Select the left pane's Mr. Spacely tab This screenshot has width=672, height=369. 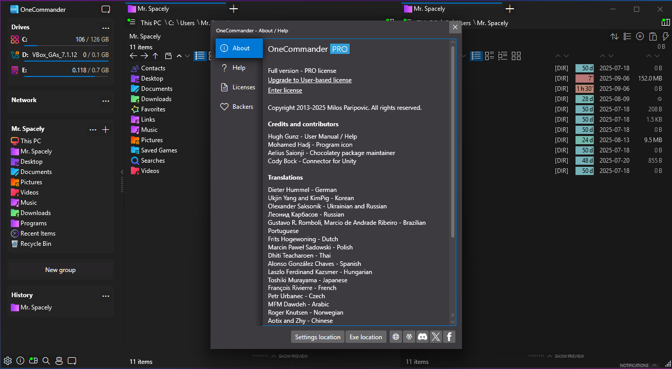tap(175, 9)
